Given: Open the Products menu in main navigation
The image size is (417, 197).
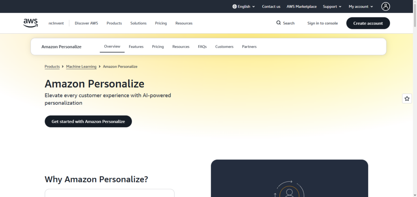Looking at the screenshot, I should coord(114,23).
